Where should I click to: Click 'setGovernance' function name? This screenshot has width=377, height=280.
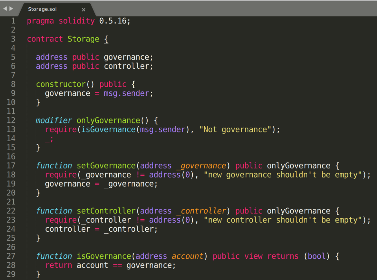click(106, 166)
